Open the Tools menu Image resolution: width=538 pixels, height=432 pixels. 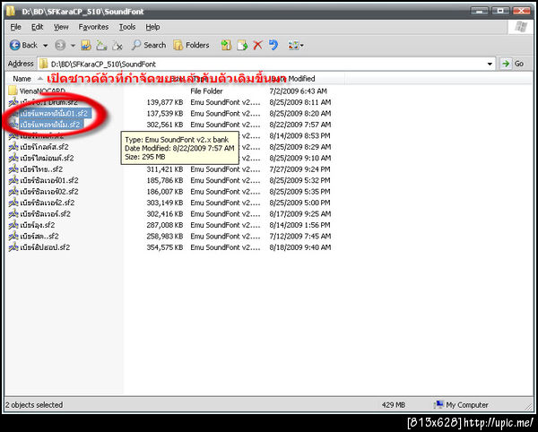pyautogui.click(x=127, y=27)
